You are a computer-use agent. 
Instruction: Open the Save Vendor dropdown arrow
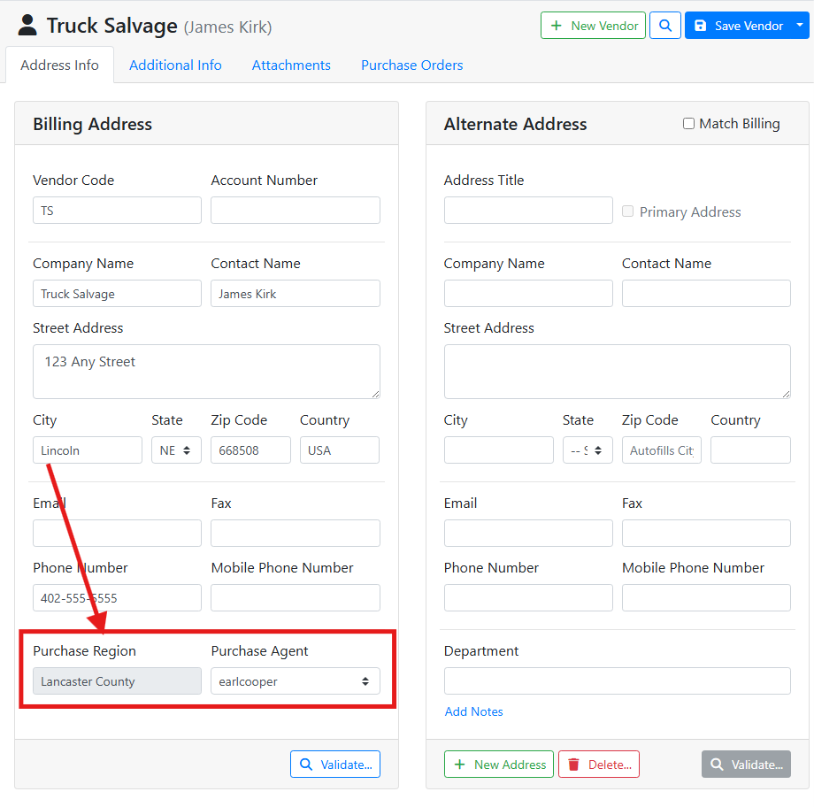[x=800, y=26]
